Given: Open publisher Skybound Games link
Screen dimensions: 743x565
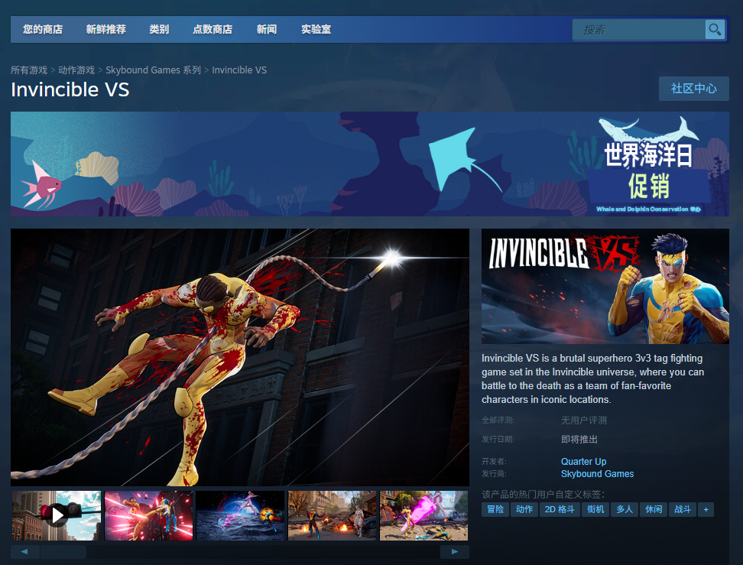Looking at the screenshot, I should click(597, 474).
